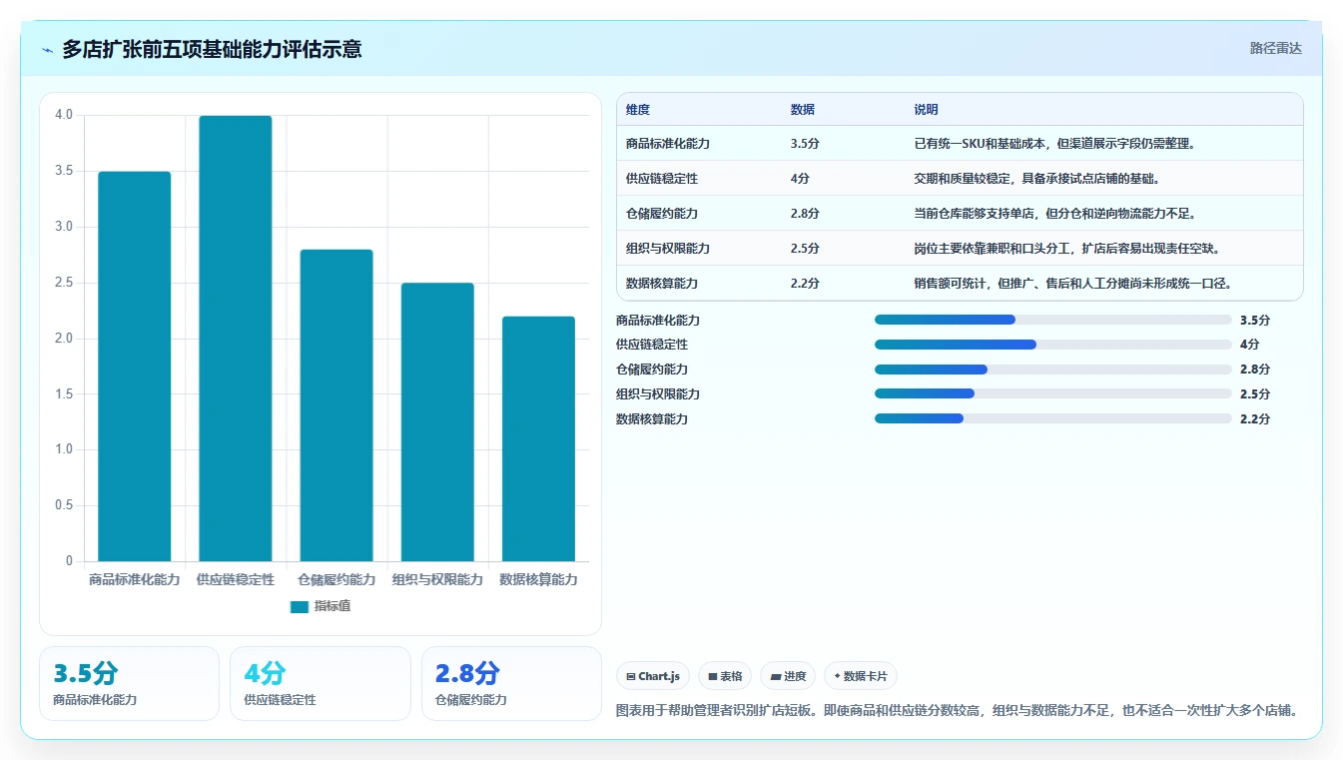
Task: Select the 数据核算能力 table row cell
Action: 662,284
